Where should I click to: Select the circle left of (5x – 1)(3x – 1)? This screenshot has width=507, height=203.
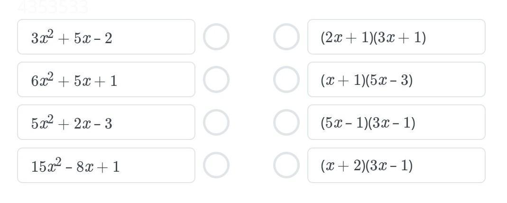pyautogui.click(x=286, y=122)
